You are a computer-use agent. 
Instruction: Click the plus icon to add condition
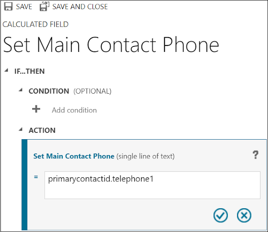click(36, 109)
